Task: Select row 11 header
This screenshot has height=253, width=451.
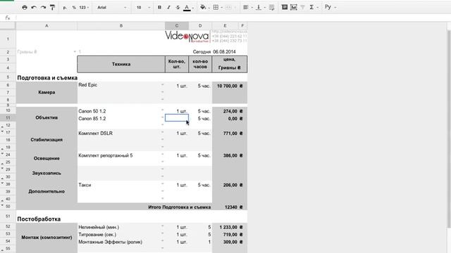Action: (x=8, y=118)
